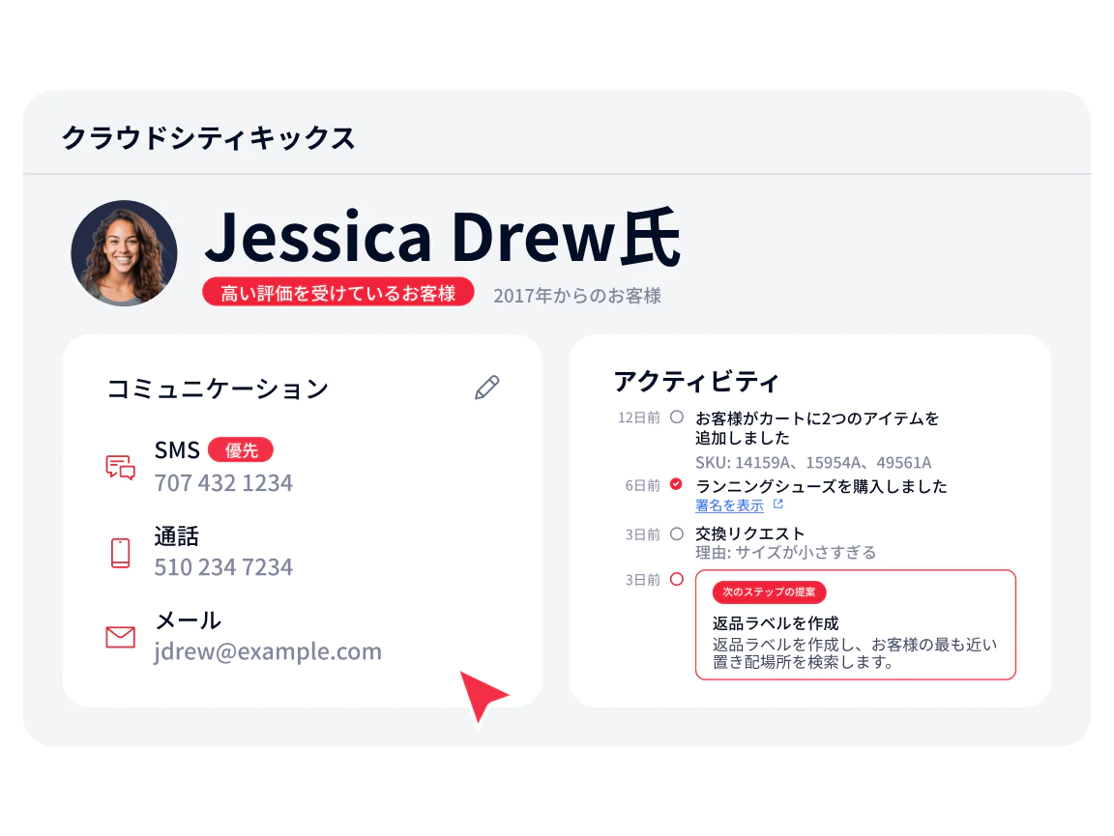1114x836 pixels.
Task: Open the envelope icon beside メール
Action: click(x=119, y=637)
